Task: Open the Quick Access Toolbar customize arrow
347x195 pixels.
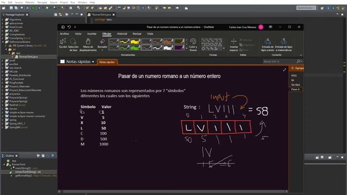Action: click(x=75, y=27)
